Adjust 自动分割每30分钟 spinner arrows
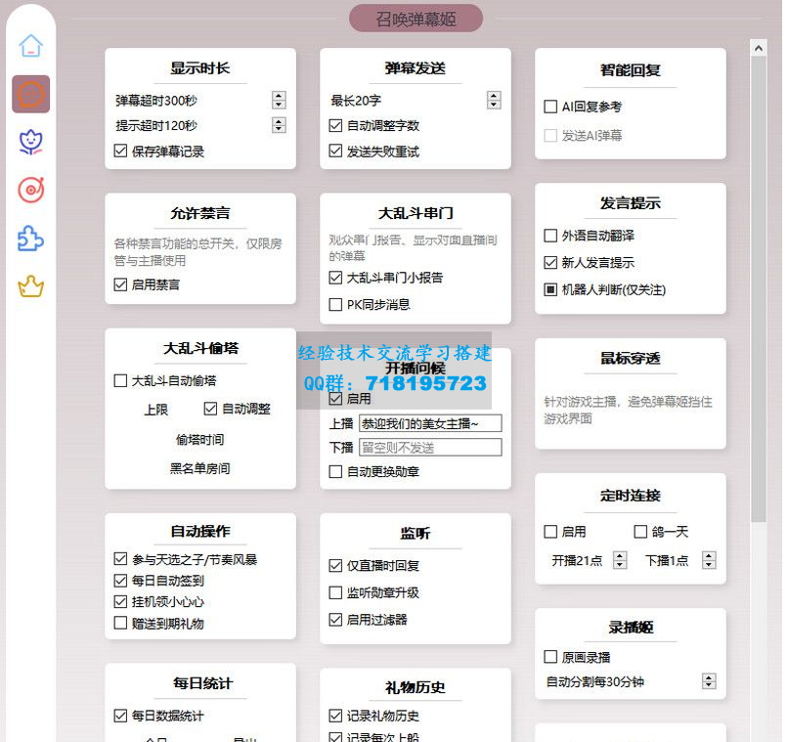This screenshot has width=789, height=742. tap(709, 681)
